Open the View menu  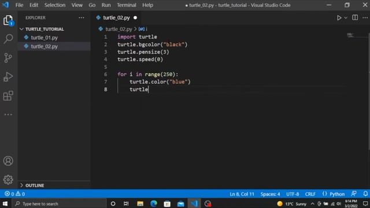pos(77,5)
